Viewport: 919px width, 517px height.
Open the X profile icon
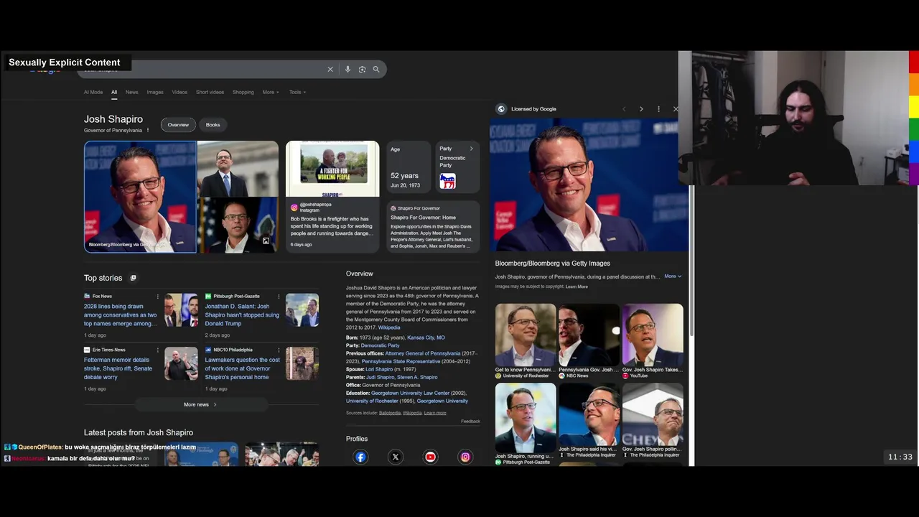(396, 457)
